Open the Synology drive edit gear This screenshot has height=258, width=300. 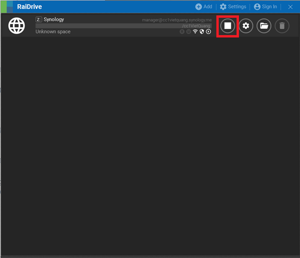(x=246, y=25)
